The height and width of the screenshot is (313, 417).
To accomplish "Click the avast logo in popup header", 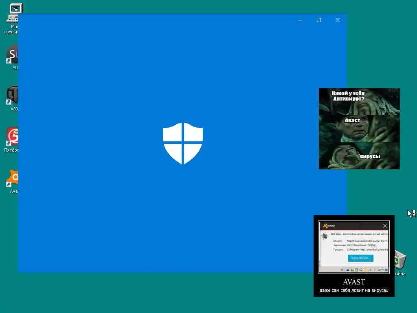I will (329, 226).
